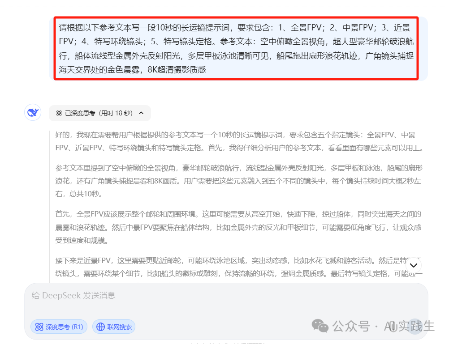Click the vertical quote bar beside the thinking text
Image resolution: width=449 pixels, height=344 pixels.
click(x=50, y=207)
